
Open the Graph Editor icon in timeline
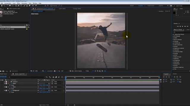(x=62, y=77)
